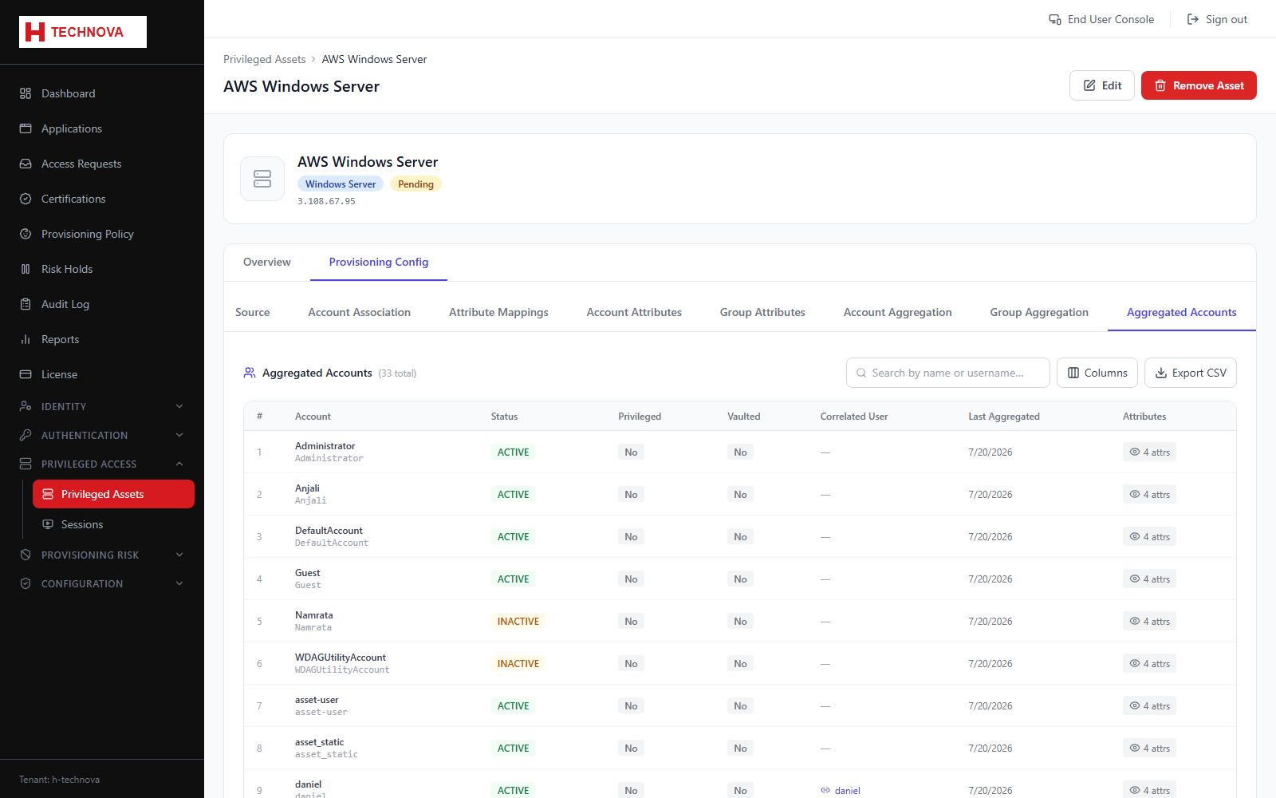
Task: View attributes for Guest account
Action: [1149, 579]
